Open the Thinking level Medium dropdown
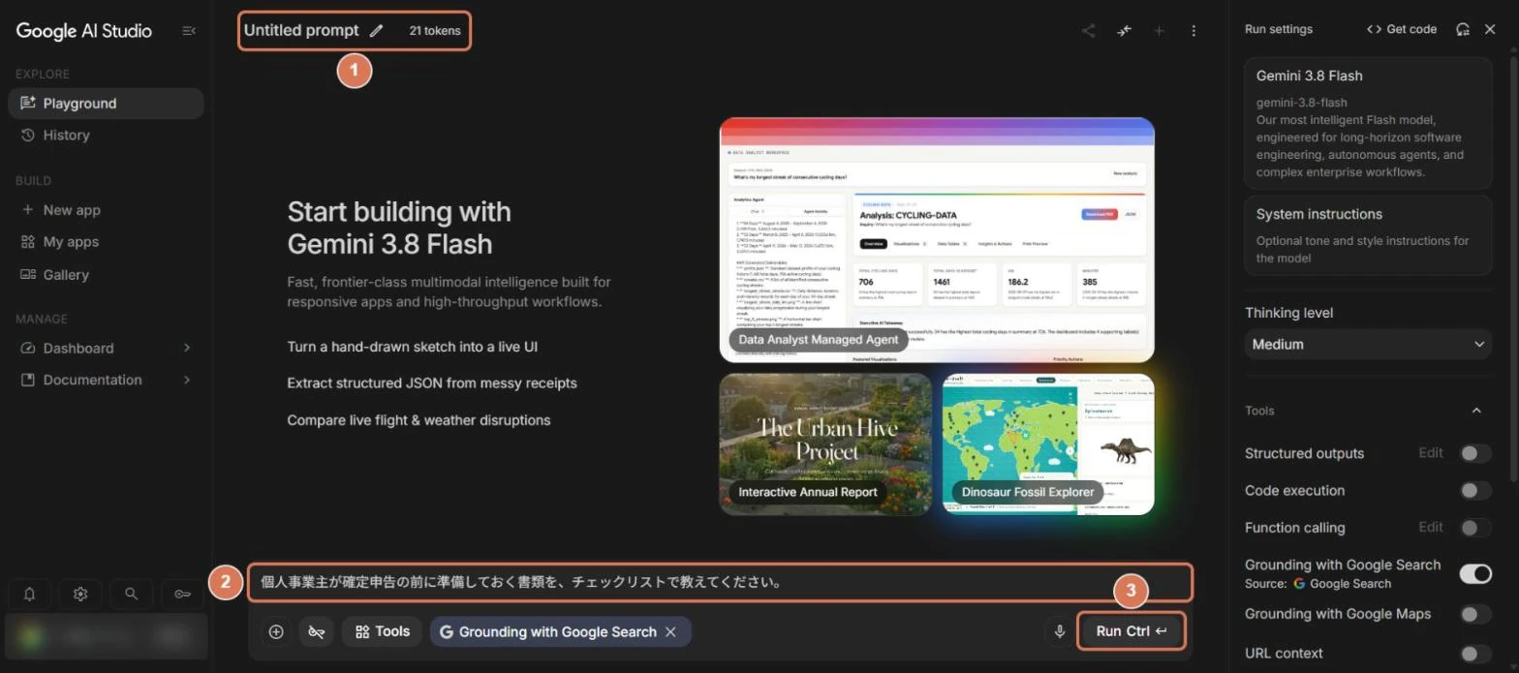Viewport: 1519px width, 673px height. 1368,344
